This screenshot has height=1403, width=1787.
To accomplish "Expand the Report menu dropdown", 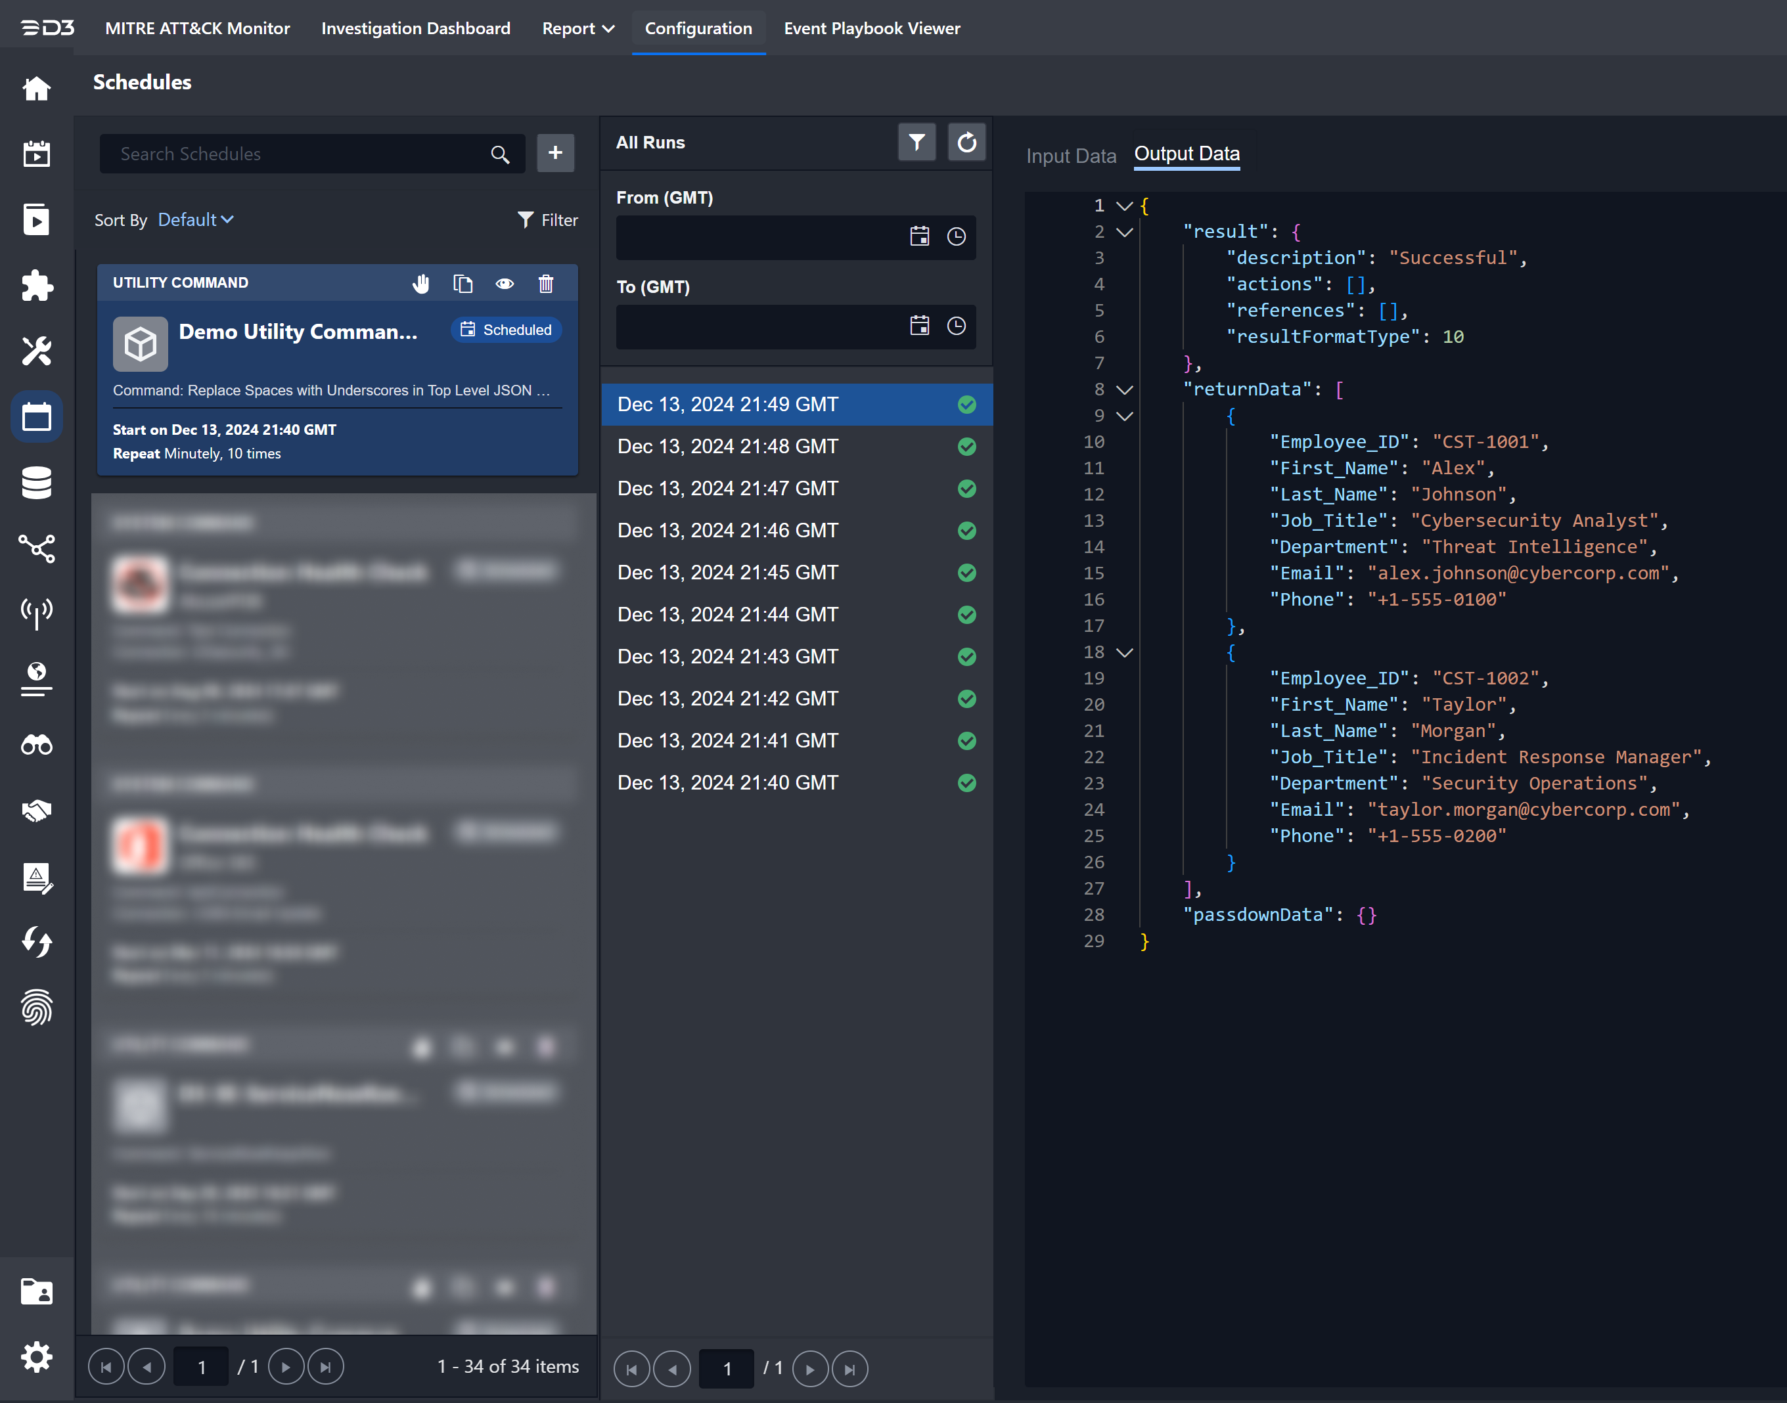I will 577,28.
